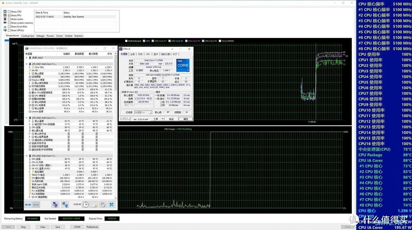Image resolution: width=412 pixels, height=230 pixels.
Task: Click HWiNFO blue X close-sensors icon
Action: point(111,204)
